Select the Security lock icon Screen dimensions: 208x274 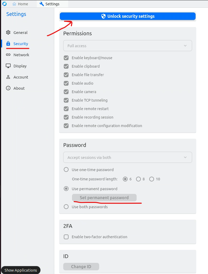[8, 44]
